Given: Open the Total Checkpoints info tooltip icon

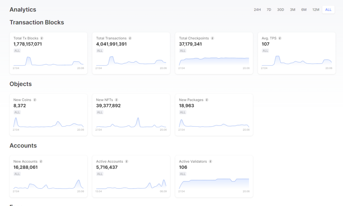Looking at the screenshot, I should 212,38.
